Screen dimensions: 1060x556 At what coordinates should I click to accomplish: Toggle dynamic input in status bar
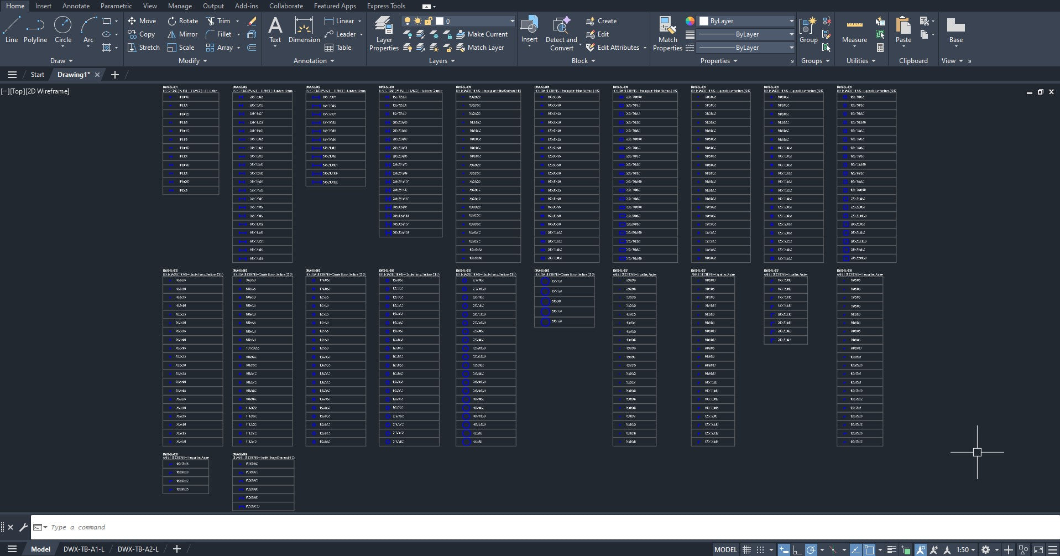[x=784, y=549]
